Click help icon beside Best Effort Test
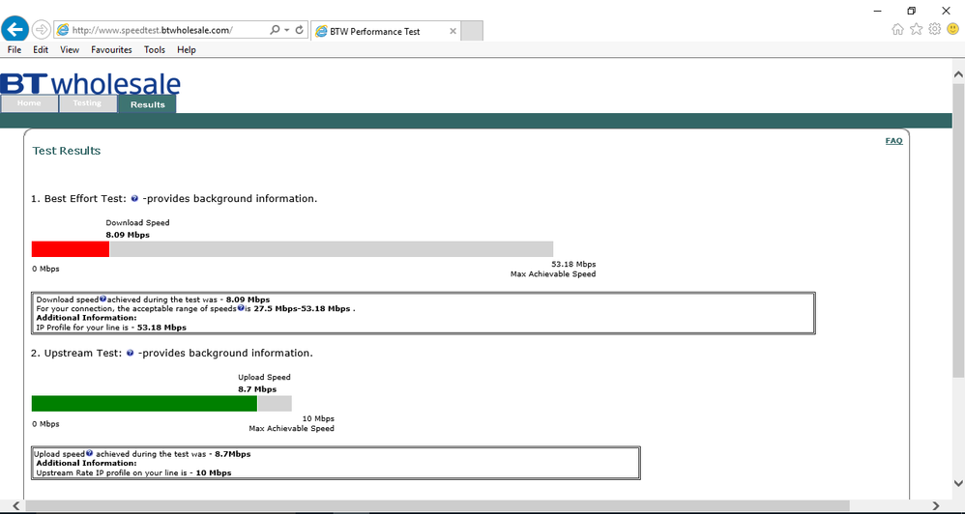Image resolution: width=965 pixels, height=514 pixels. pos(134,199)
